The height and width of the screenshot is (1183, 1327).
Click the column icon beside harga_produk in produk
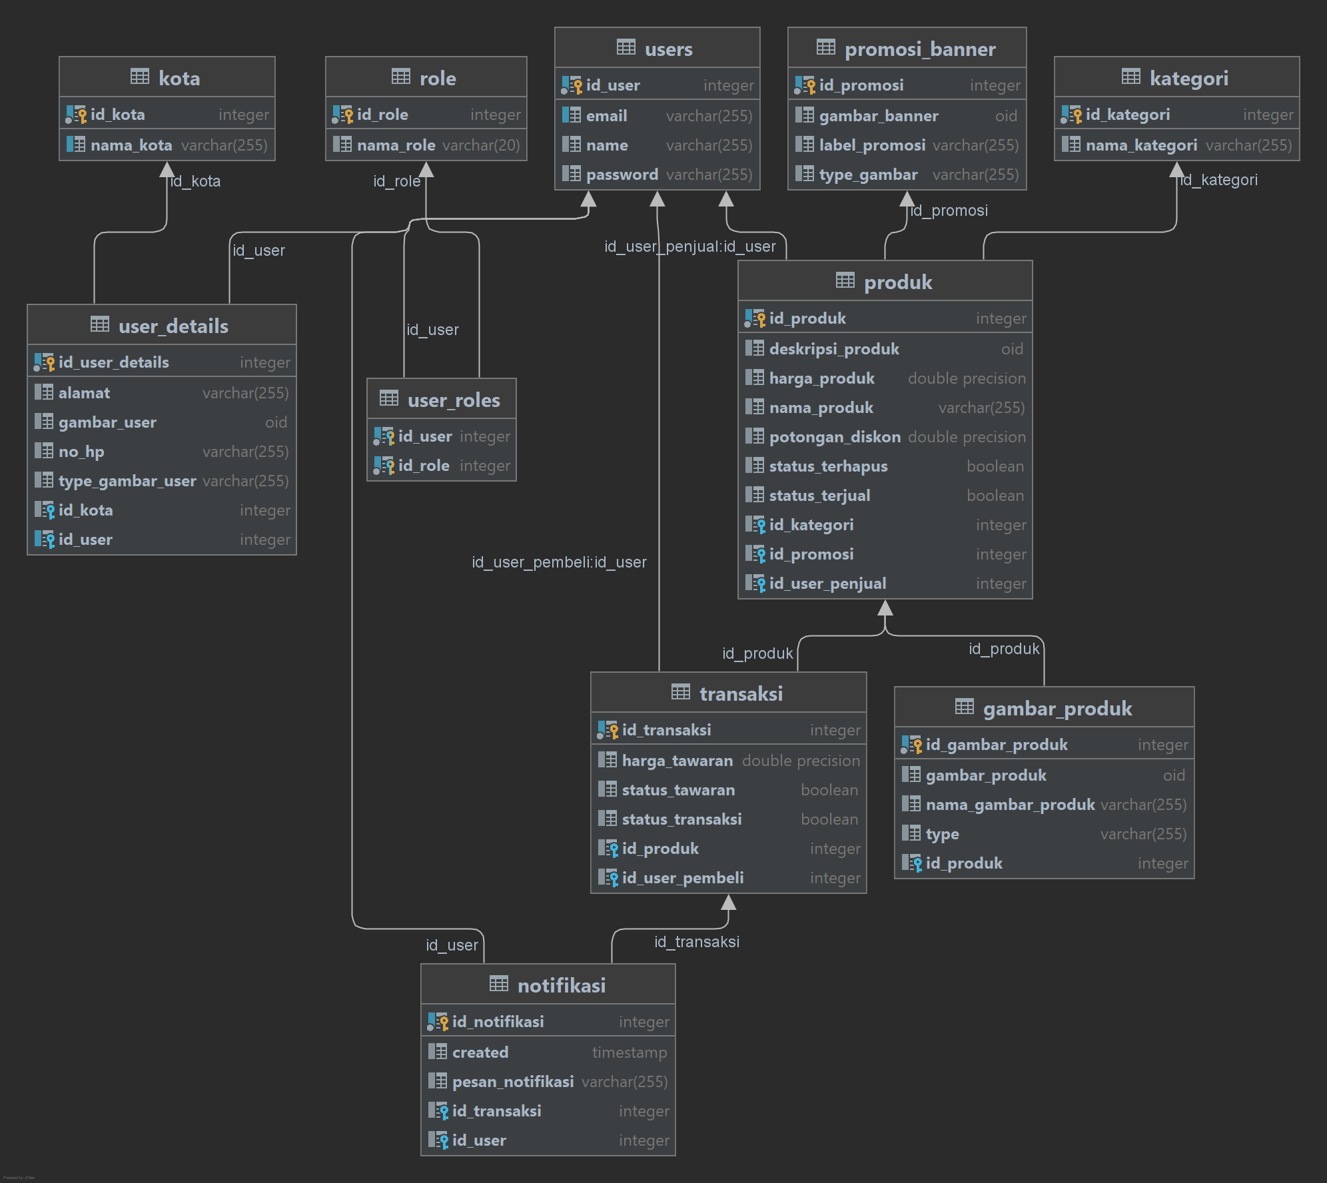click(755, 378)
